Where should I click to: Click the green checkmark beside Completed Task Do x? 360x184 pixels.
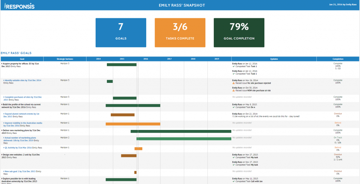tap(233, 107)
